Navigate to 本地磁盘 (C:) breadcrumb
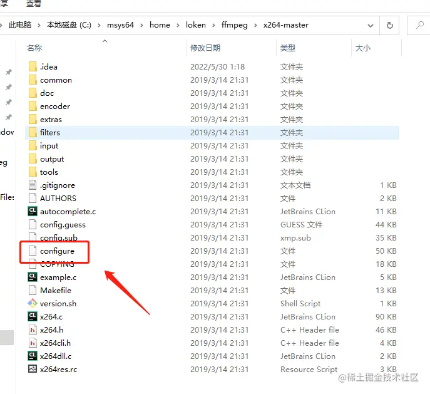The height and width of the screenshot is (394, 430). [69, 25]
